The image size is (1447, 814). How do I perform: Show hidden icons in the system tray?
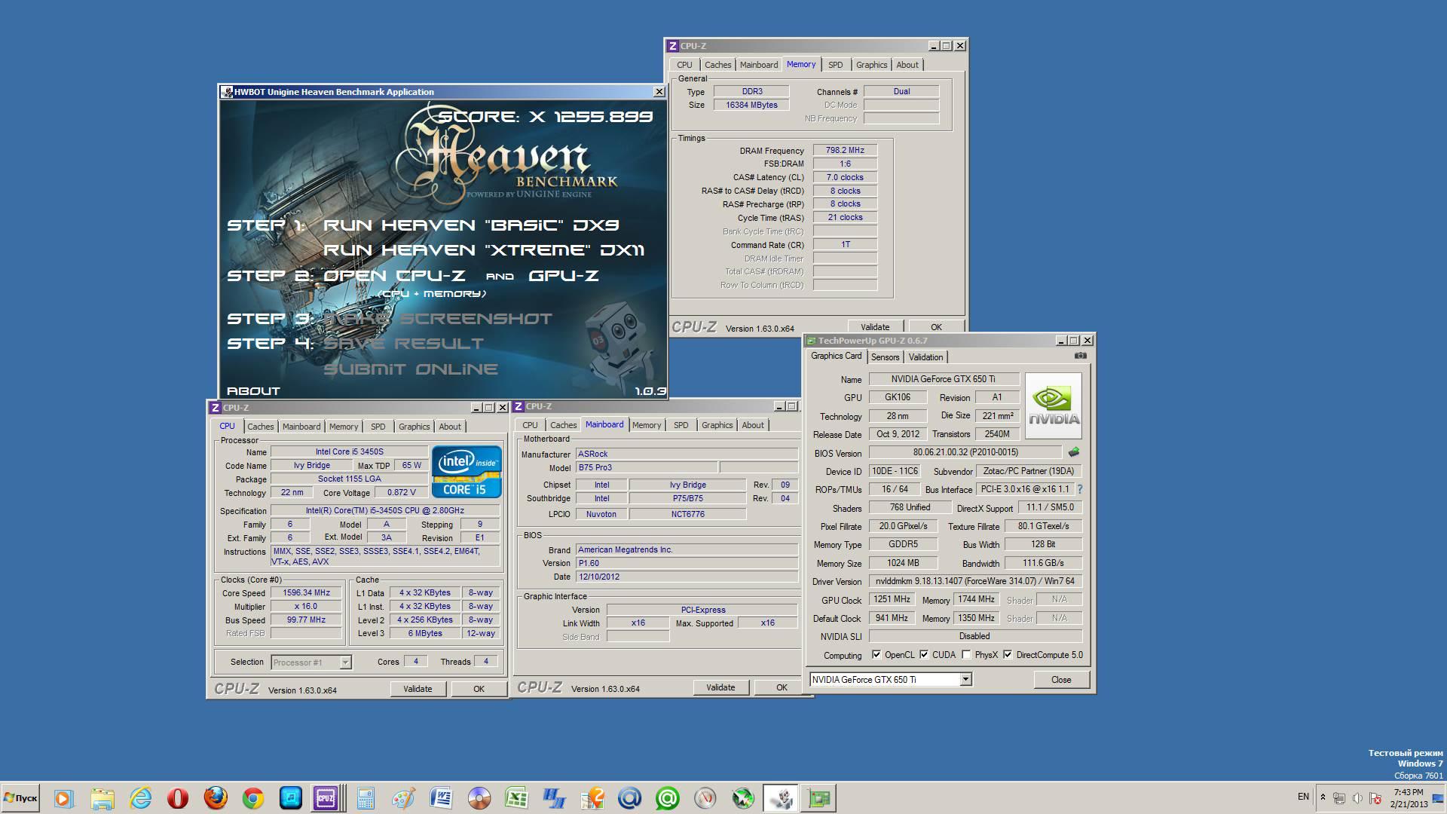1323,797
